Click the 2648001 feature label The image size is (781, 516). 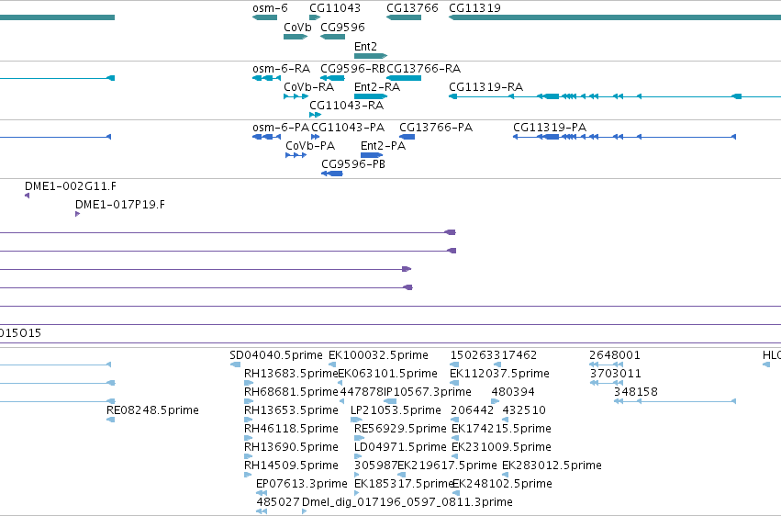click(x=615, y=355)
